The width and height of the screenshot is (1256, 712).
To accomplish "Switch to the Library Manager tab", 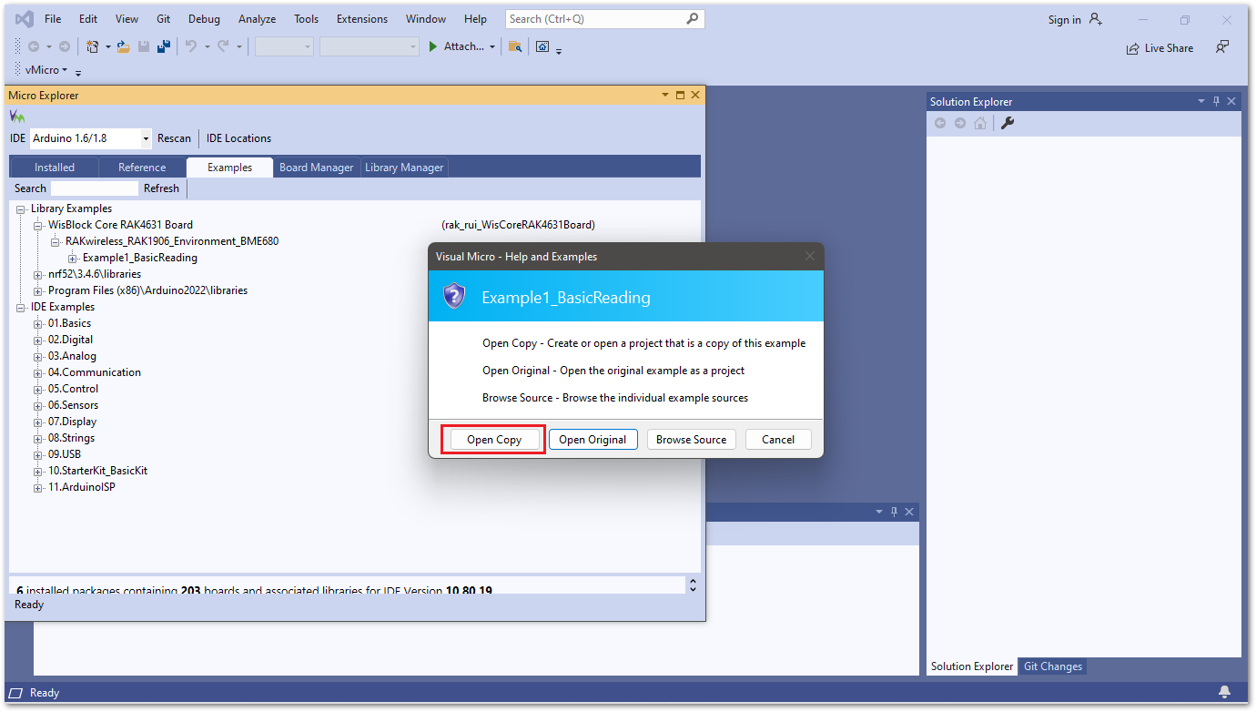I will [x=404, y=167].
